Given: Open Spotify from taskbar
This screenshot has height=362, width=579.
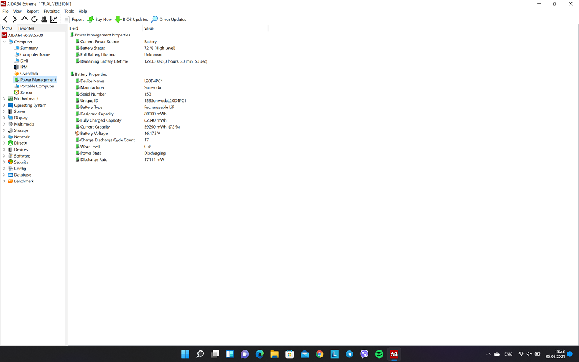Looking at the screenshot, I should [379, 354].
